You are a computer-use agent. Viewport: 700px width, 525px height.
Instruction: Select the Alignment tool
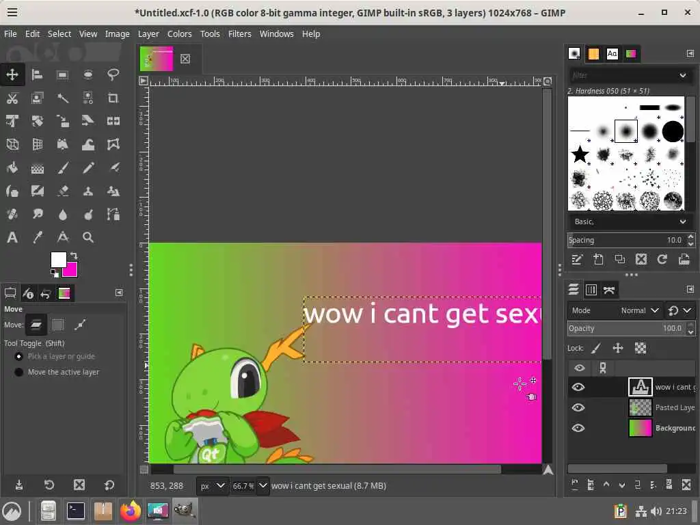pos(38,75)
